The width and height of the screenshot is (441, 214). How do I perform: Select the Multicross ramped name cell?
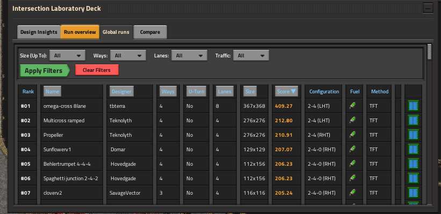[72, 121]
